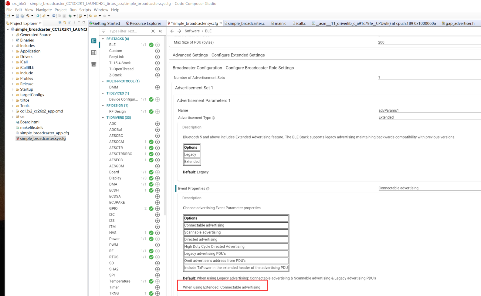Viewport: 481px width, 296px height.
Task: Navigate back in the SysConfig editor
Action: tap(172, 31)
